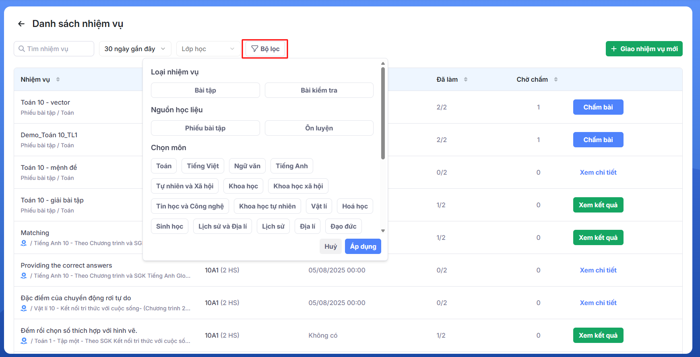Sort by the Chờ chấm column icon
Viewport: 700px width, 357px height.
[x=556, y=79]
